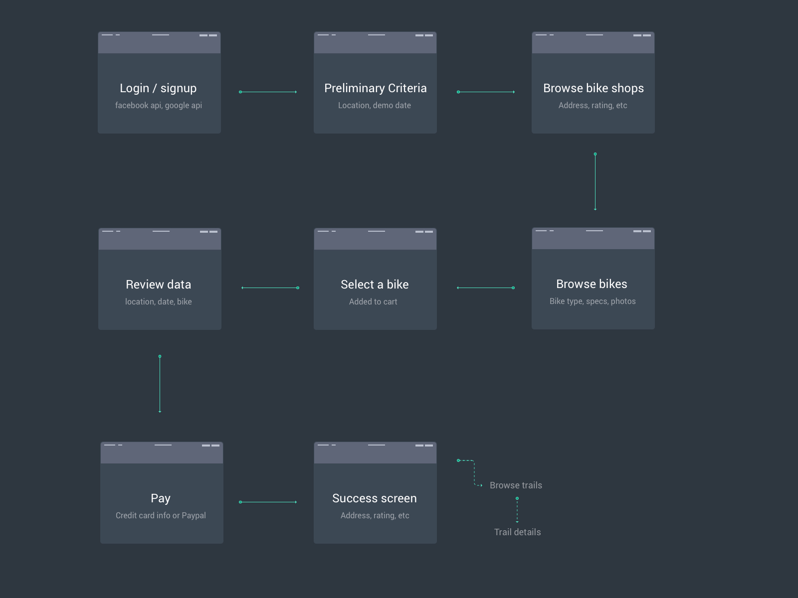Click arrow from Pay to Success screen
Image resolution: width=798 pixels, height=598 pixels.
click(268, 502)
